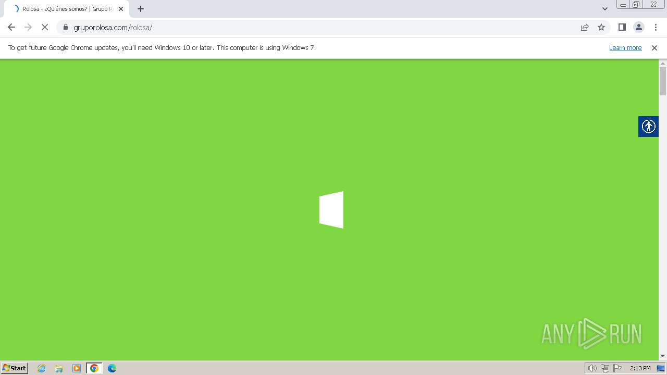Select the Rolosa - ¿Quiénes somos? tab

click(x=68, y=9)
